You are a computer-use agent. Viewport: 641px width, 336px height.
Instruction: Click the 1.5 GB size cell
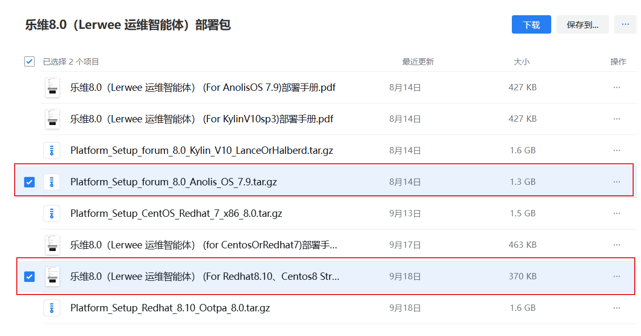pyautogui.click(x=522, y=214)
